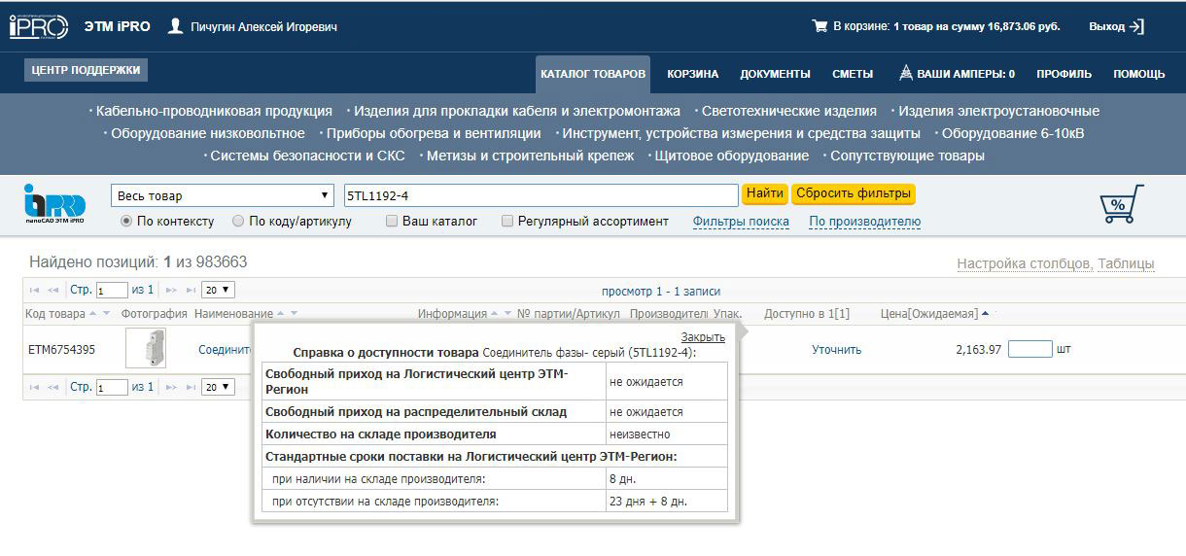1186x556 pixels.
Task: Click the Выход logout arrow icon
Action: 1136,26
